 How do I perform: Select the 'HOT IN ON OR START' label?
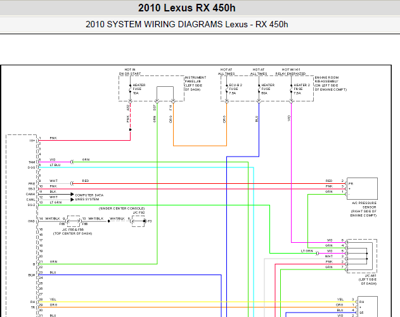(130, 72)
